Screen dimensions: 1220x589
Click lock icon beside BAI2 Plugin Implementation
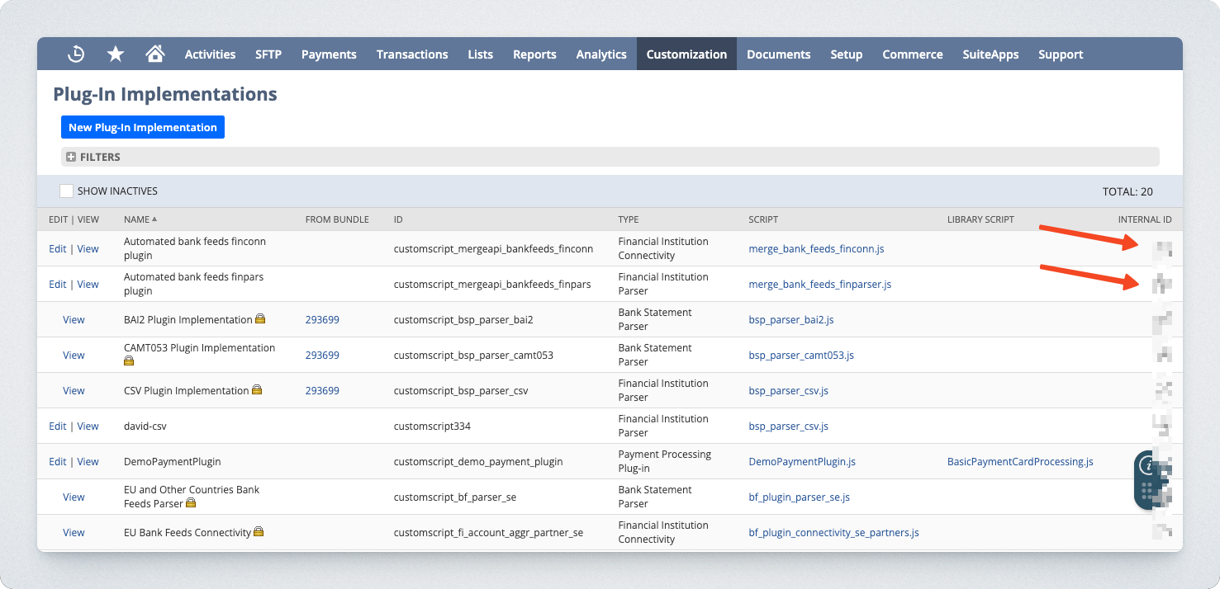[x=260, y=319]
